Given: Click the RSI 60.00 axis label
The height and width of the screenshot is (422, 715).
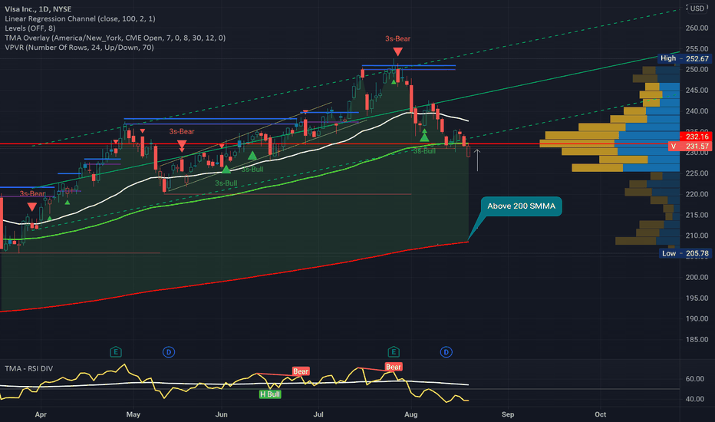Looking at the screenshot, I should 695,379.
